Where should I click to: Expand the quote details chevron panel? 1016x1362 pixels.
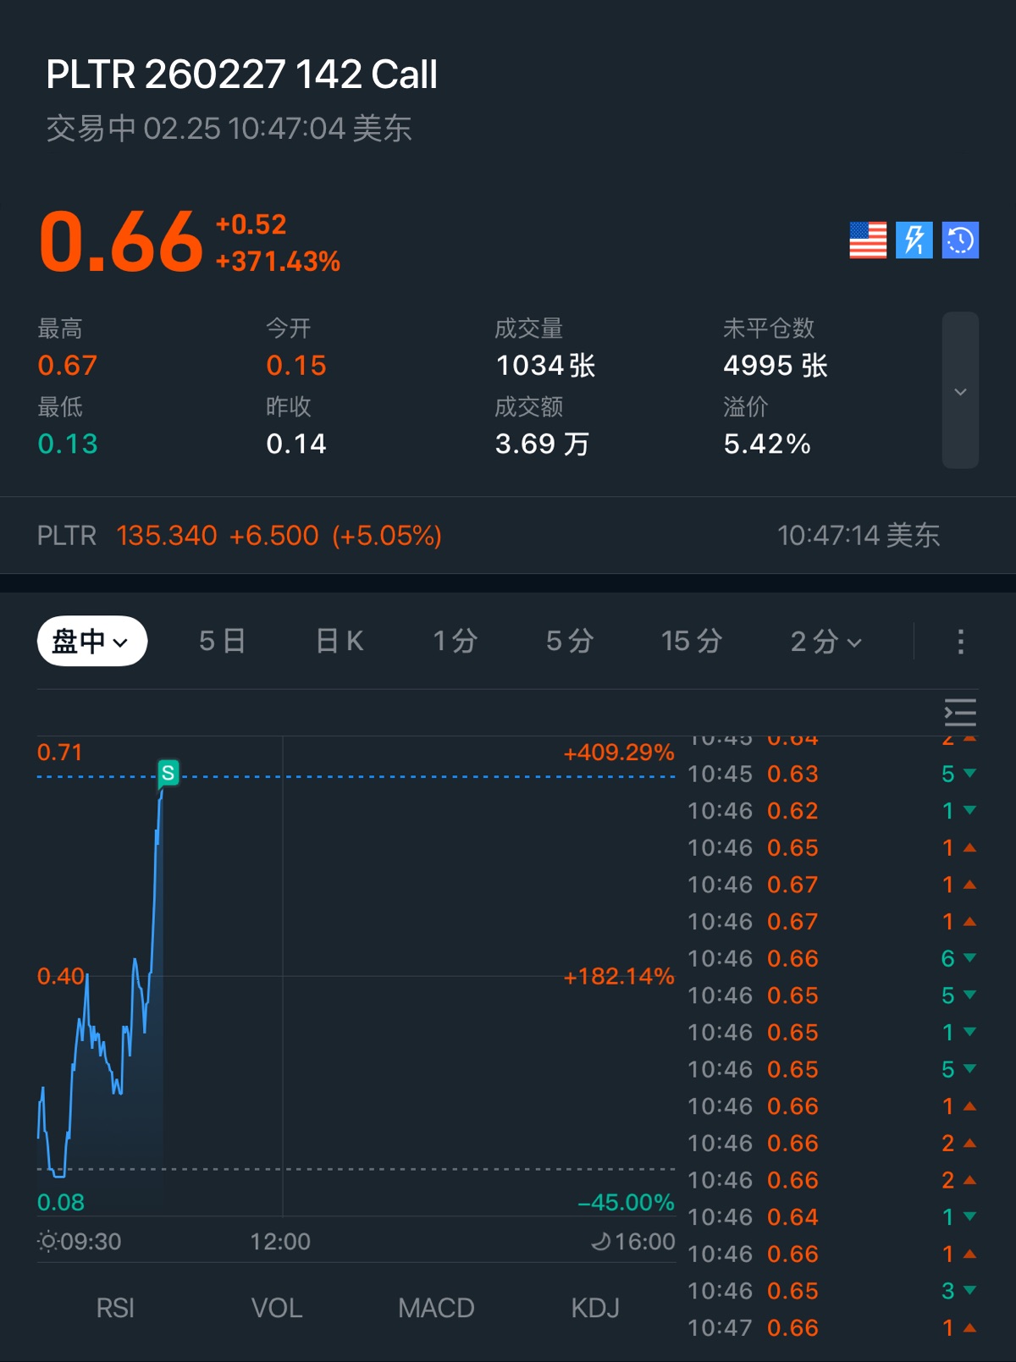pos(960,390)
